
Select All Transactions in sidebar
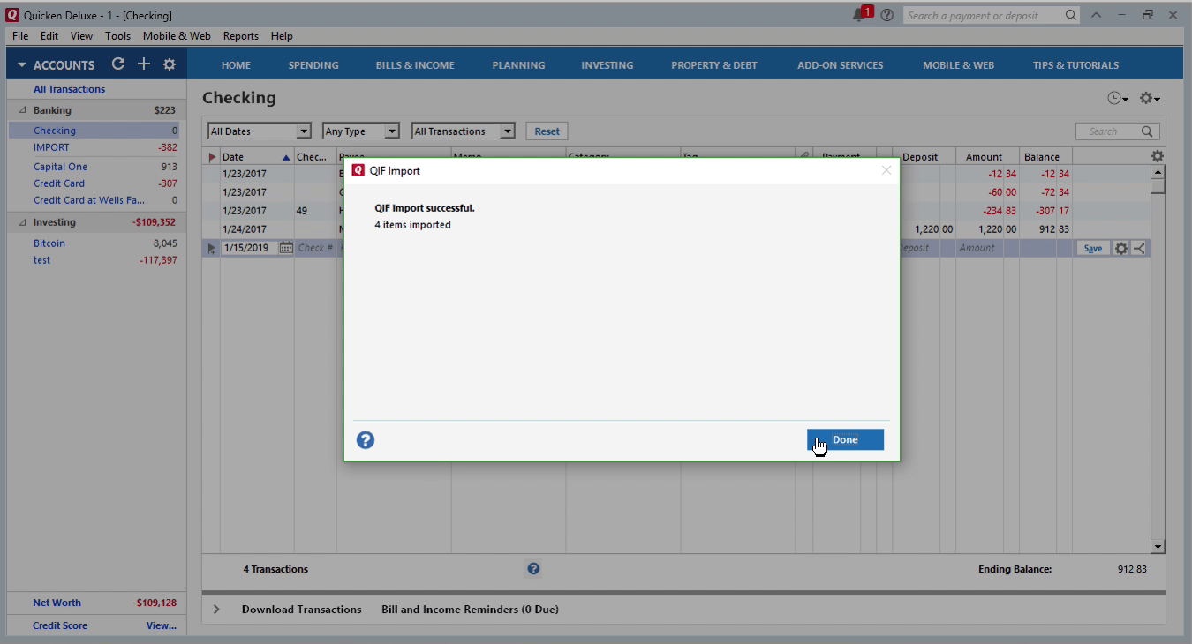(x=69, y=89)
